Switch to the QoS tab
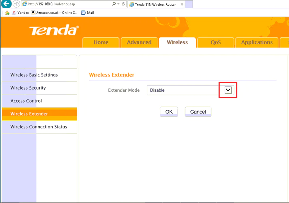Screen dimensions: 289x203 [216, 42]
